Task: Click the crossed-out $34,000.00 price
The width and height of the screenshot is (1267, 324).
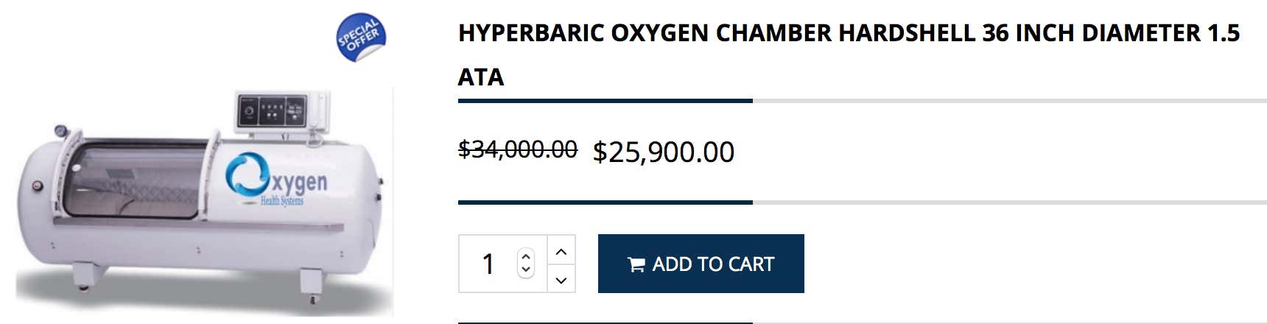Action: [x=518, y=149]
